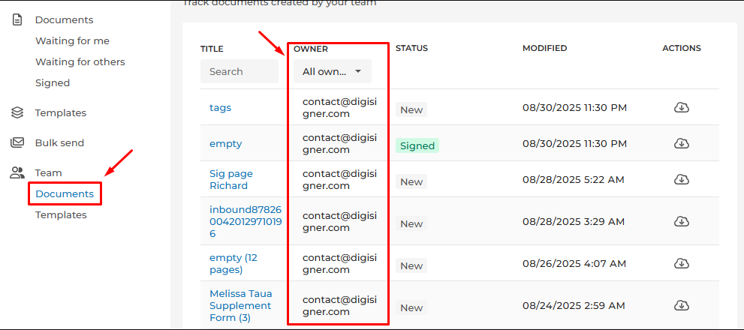Download the 'tags' document
The height and width of the screenshot is (330, 744).
[681, 107]
